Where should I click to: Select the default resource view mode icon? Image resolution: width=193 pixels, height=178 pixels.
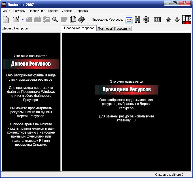(129, 20)
